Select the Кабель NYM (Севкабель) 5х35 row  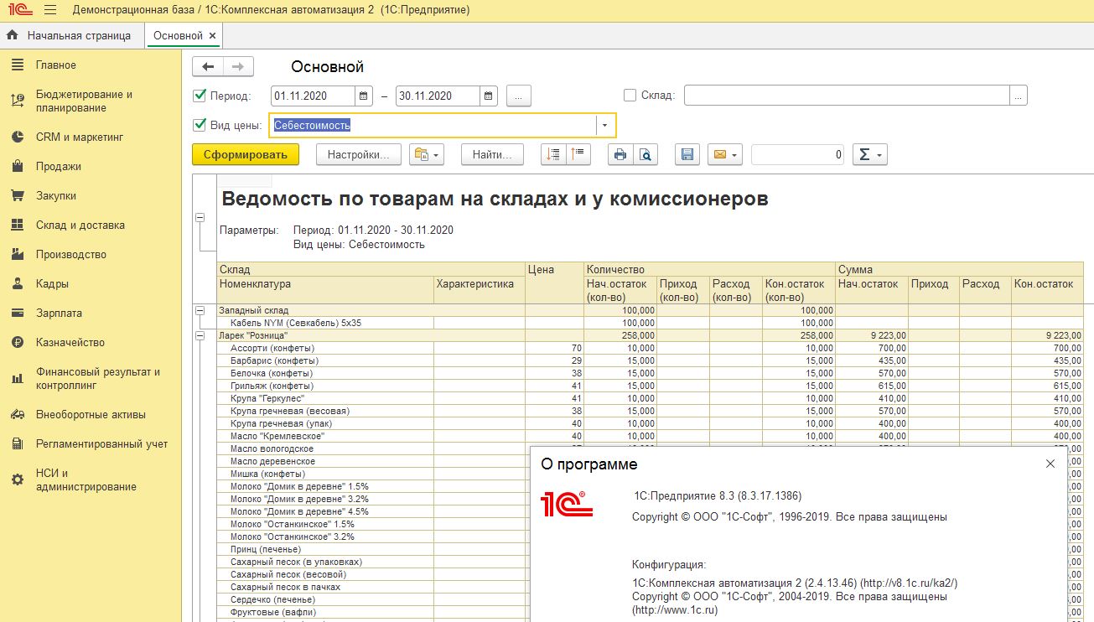[650, 323]
